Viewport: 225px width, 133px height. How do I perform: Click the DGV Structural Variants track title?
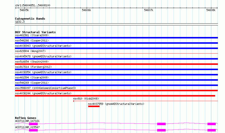(35, 32)
